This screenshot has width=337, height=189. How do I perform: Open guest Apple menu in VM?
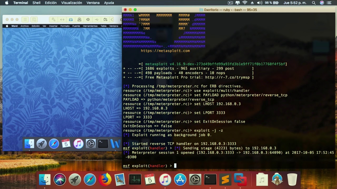click(7, 26)
